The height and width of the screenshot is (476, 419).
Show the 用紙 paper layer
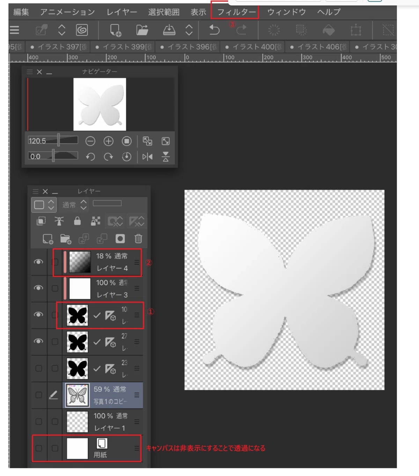(39, 448)
